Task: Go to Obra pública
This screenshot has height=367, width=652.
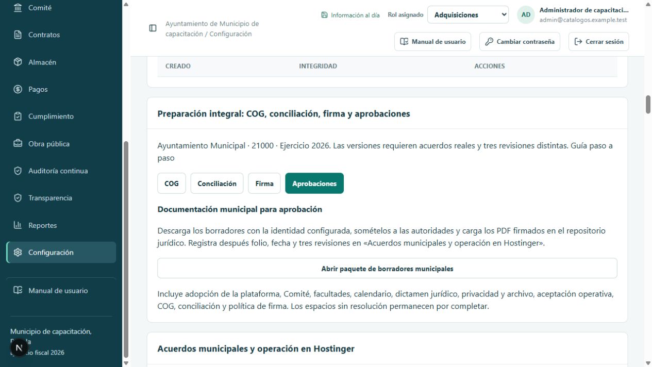Action: tap(61, 144)
